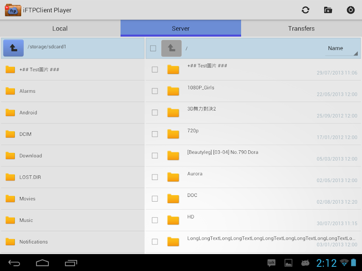This screenshot has width=362, height=271.
Task: Open local Music folder icon
Action: tap(10, 220)
